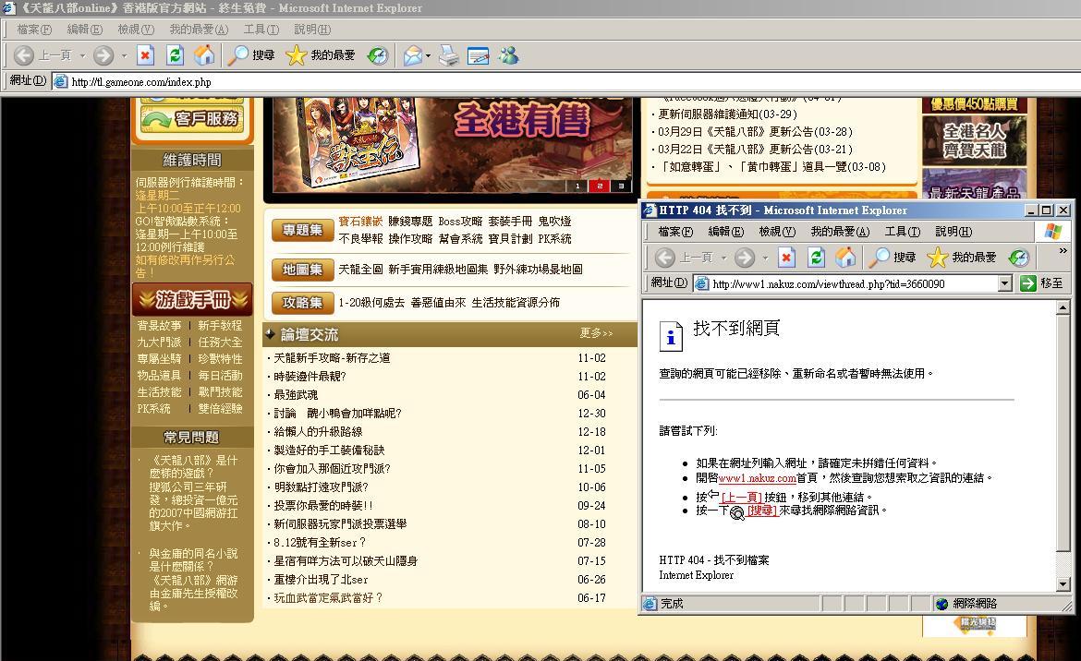1081x661 pixels.
Task: Click the 地圖集 button
Action: (302, 270)
